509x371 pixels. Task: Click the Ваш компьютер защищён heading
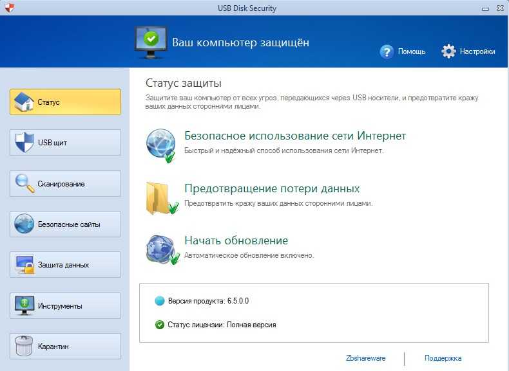240,42
